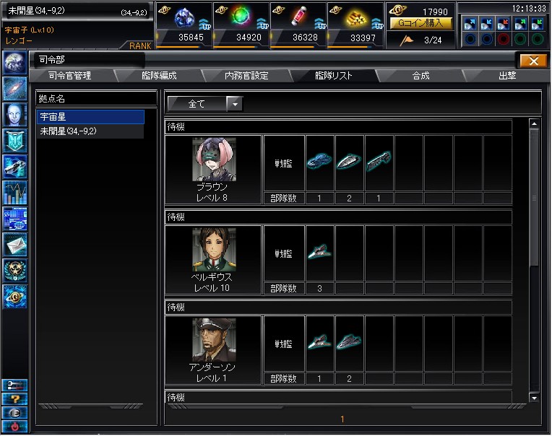Click the scrollbar up arrow in fleet list
Screen dimensions: 552x436
[534, 123]
